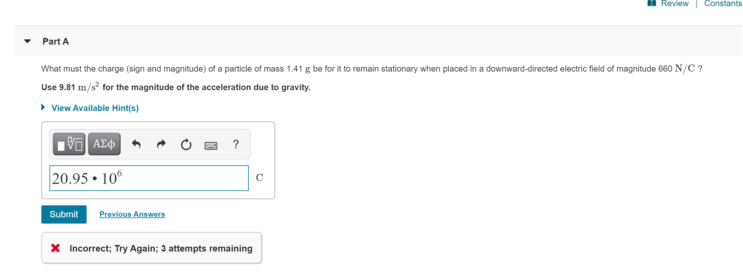Submit the answer
The height and width of the screenshot is (274, 743).
coord(64,214)
